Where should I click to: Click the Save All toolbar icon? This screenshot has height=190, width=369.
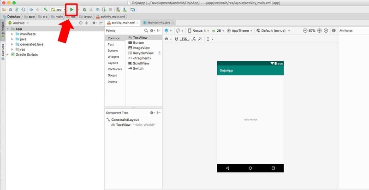tap(10, 10)
